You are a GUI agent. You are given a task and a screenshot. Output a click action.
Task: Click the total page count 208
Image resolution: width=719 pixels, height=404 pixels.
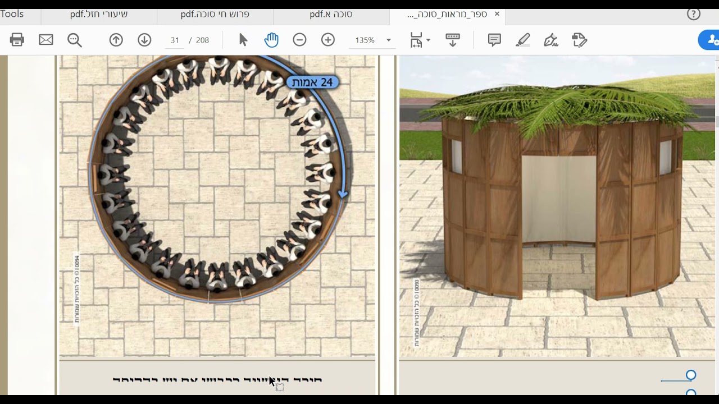pyautogui.click(x=203, y=40)
